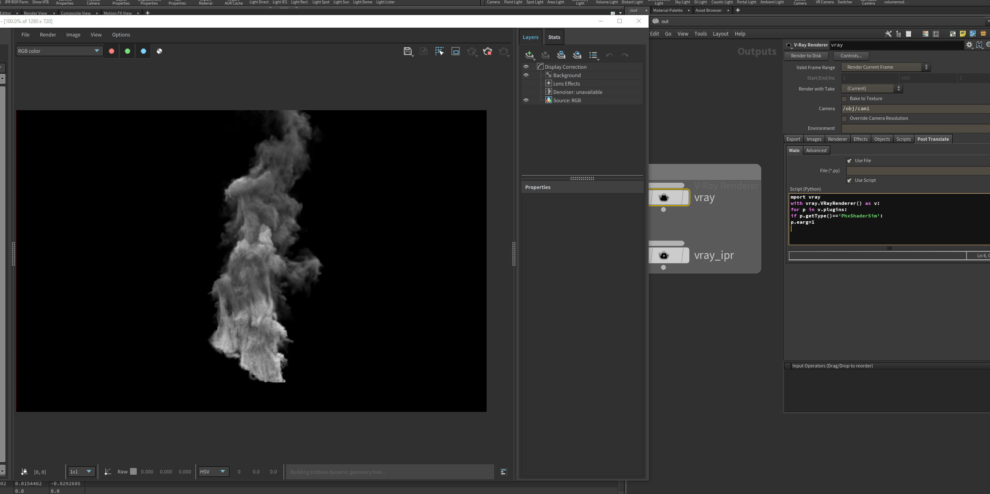Open the Options menu in VFB window
Image resolution: width=990 pixels, height=494 pixels.
point(121,35)
